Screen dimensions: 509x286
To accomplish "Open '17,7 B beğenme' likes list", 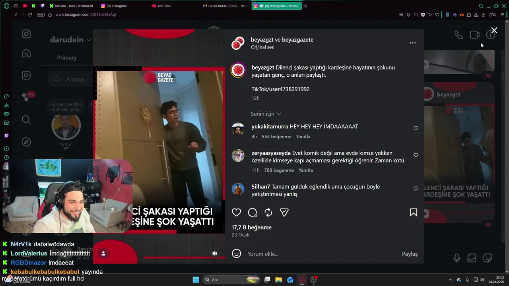I will (x=252, y=228).
